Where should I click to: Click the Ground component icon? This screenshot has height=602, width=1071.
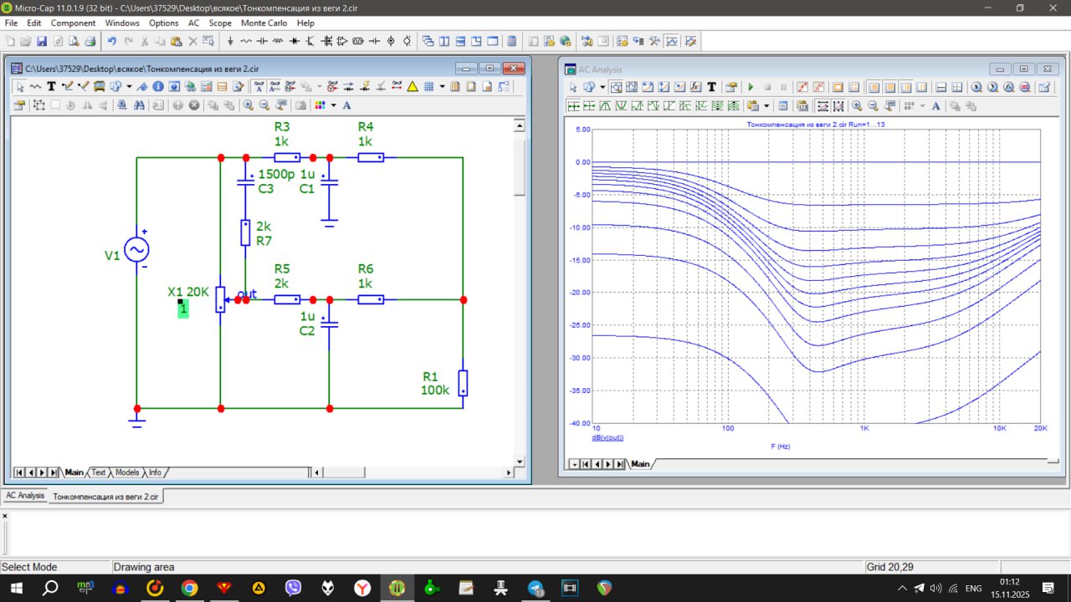230,41
